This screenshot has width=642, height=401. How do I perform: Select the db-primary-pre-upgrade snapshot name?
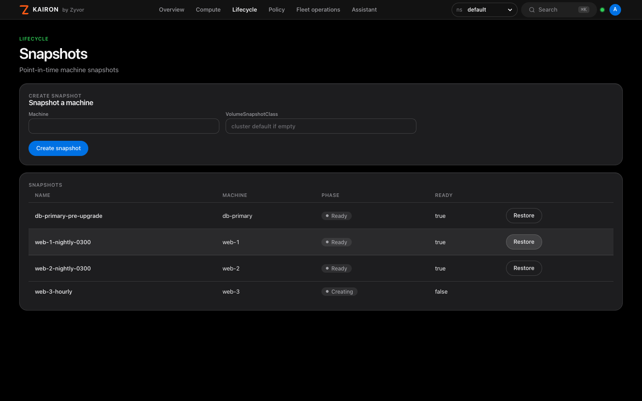tap(69, 216)
